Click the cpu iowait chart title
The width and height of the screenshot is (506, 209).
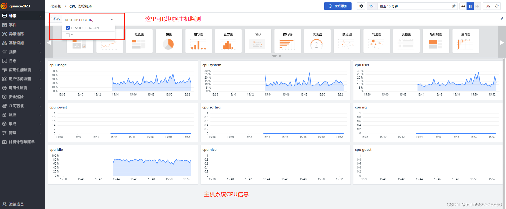click(x=58, y=107)
